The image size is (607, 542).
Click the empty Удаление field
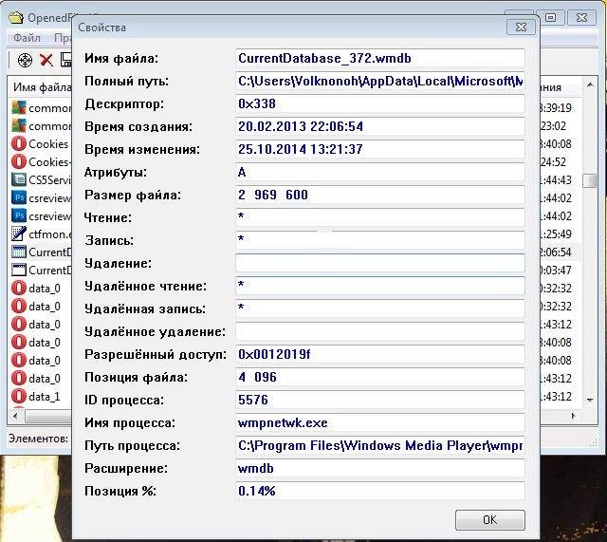click(380, 263)
